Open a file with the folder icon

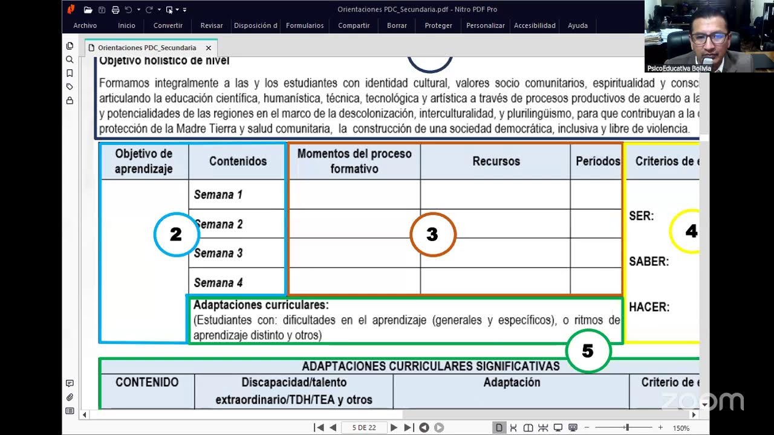88,10
